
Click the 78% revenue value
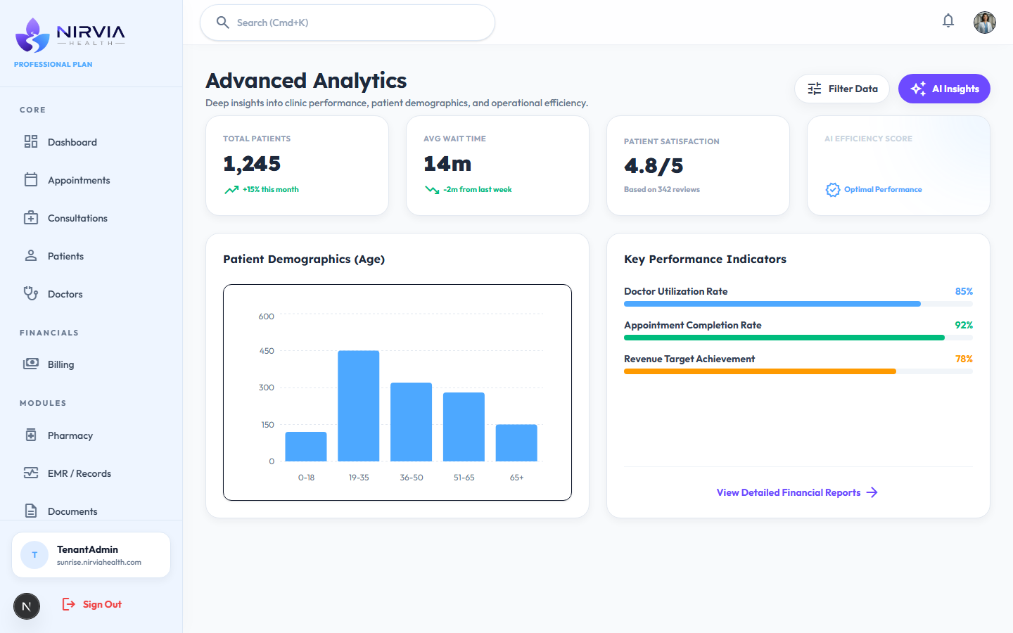coord(964,359)
